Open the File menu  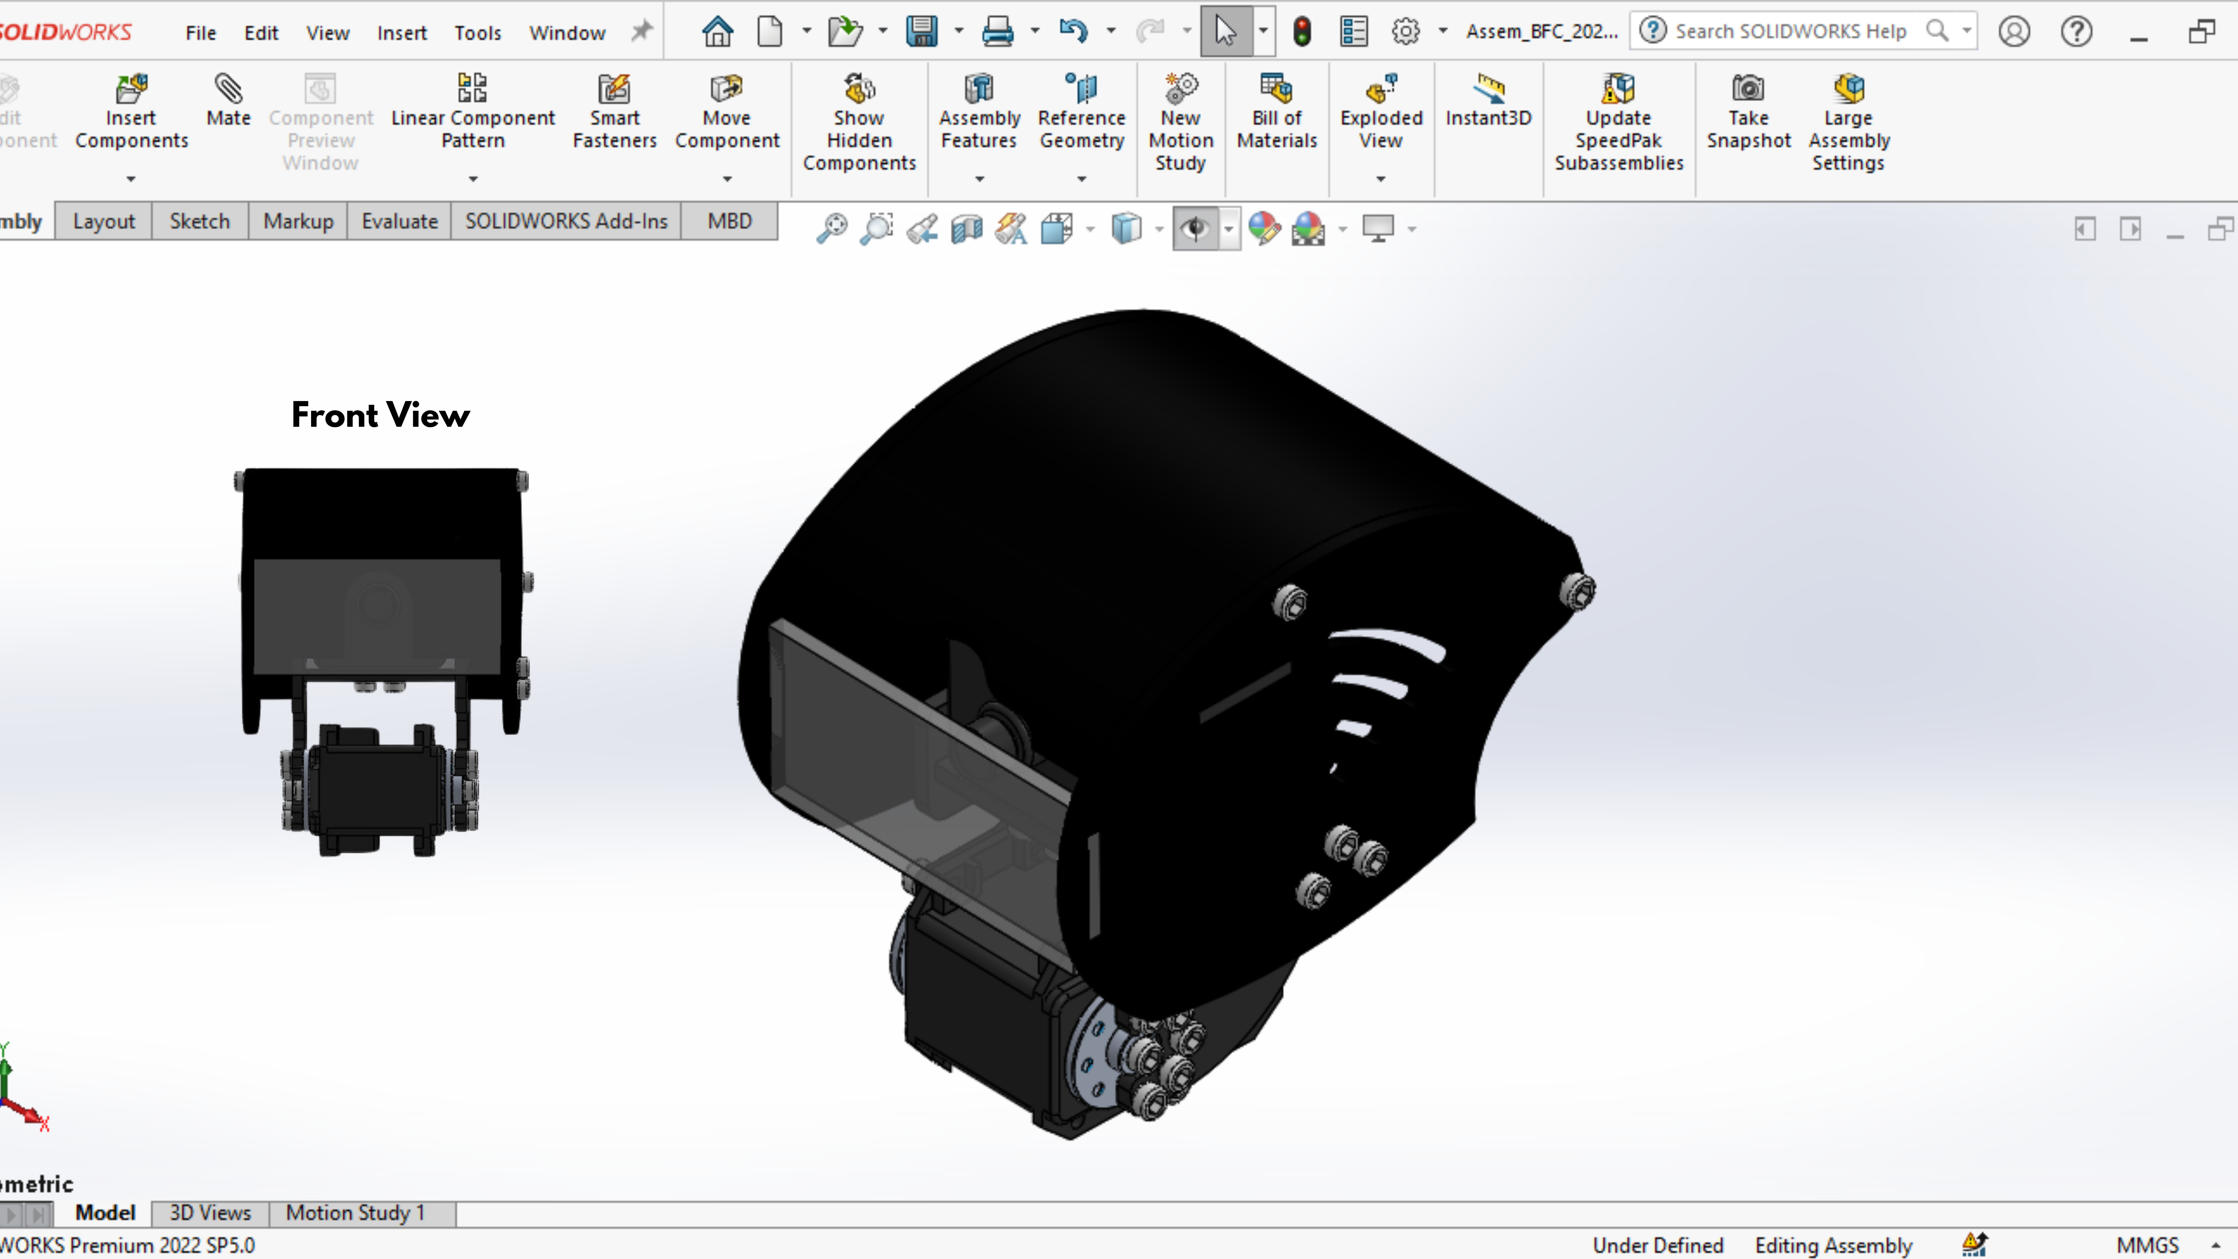[201, 33]
